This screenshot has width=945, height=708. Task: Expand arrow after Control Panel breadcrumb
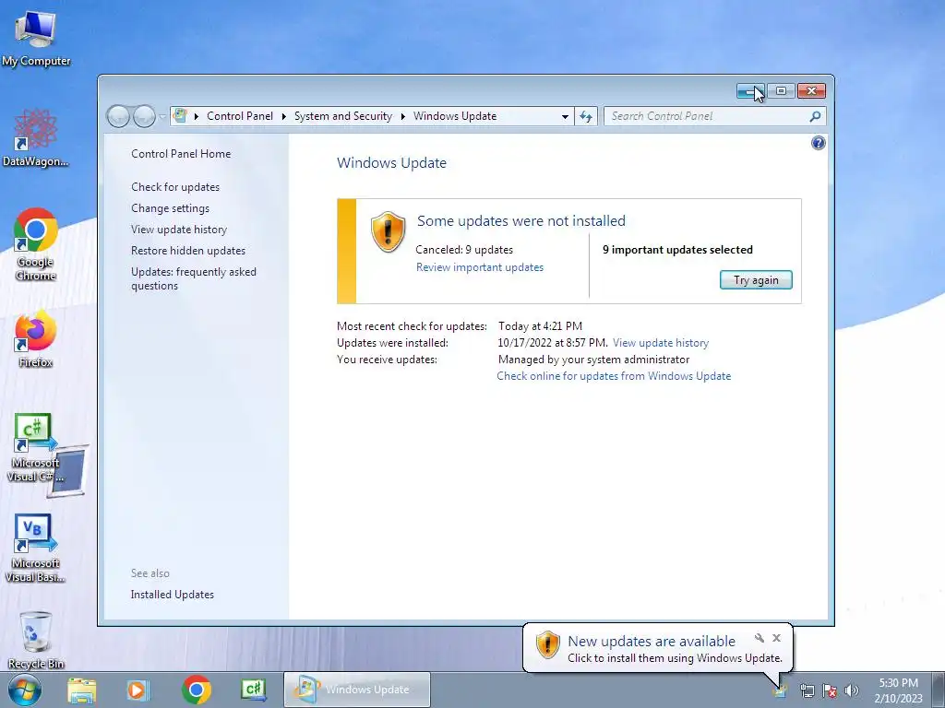pyautogui.click(x=284, y=116)
